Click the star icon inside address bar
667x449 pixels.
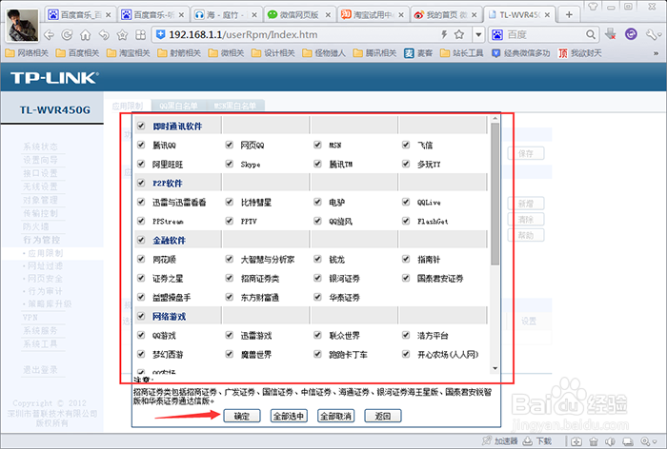(x=459, y=34)
